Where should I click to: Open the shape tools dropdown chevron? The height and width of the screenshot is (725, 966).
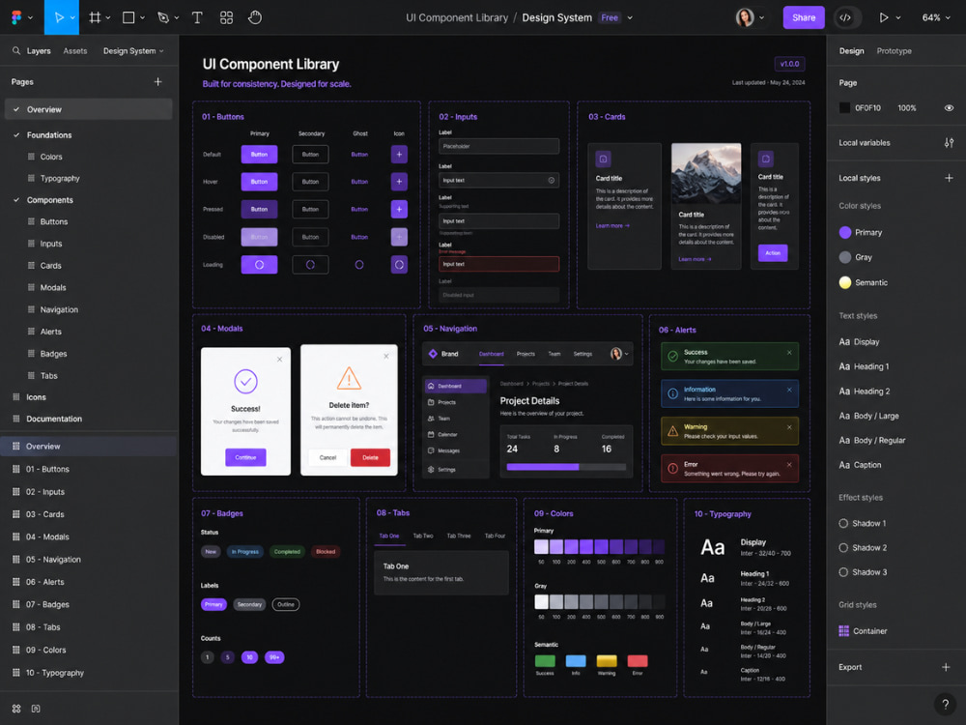coord(142,17)
